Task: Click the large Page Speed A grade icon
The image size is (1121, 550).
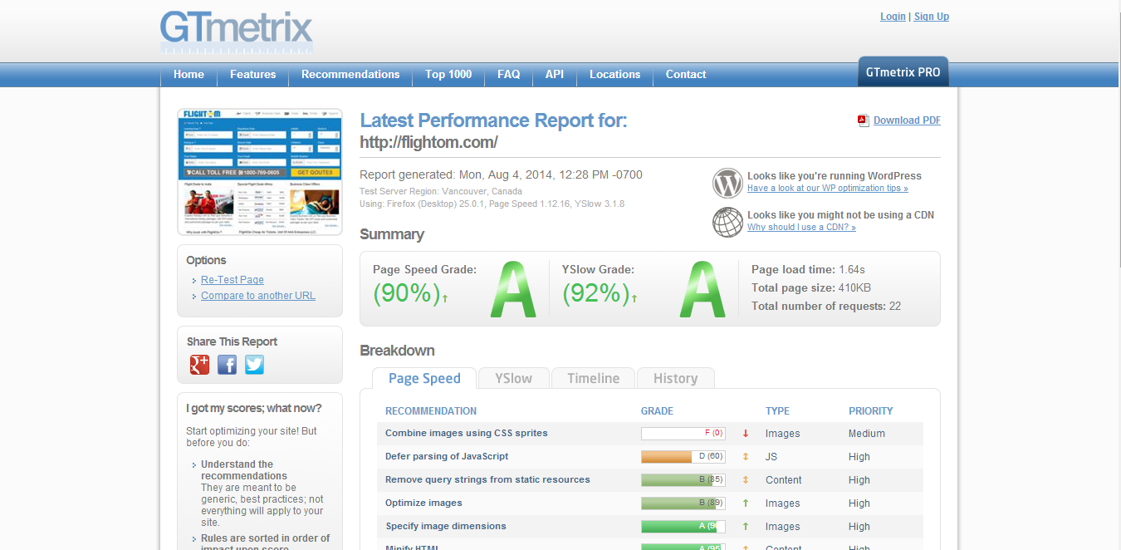Action: 512,289
